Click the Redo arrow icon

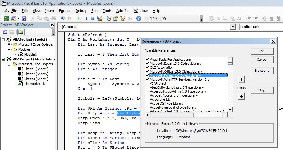click(70, 18)
